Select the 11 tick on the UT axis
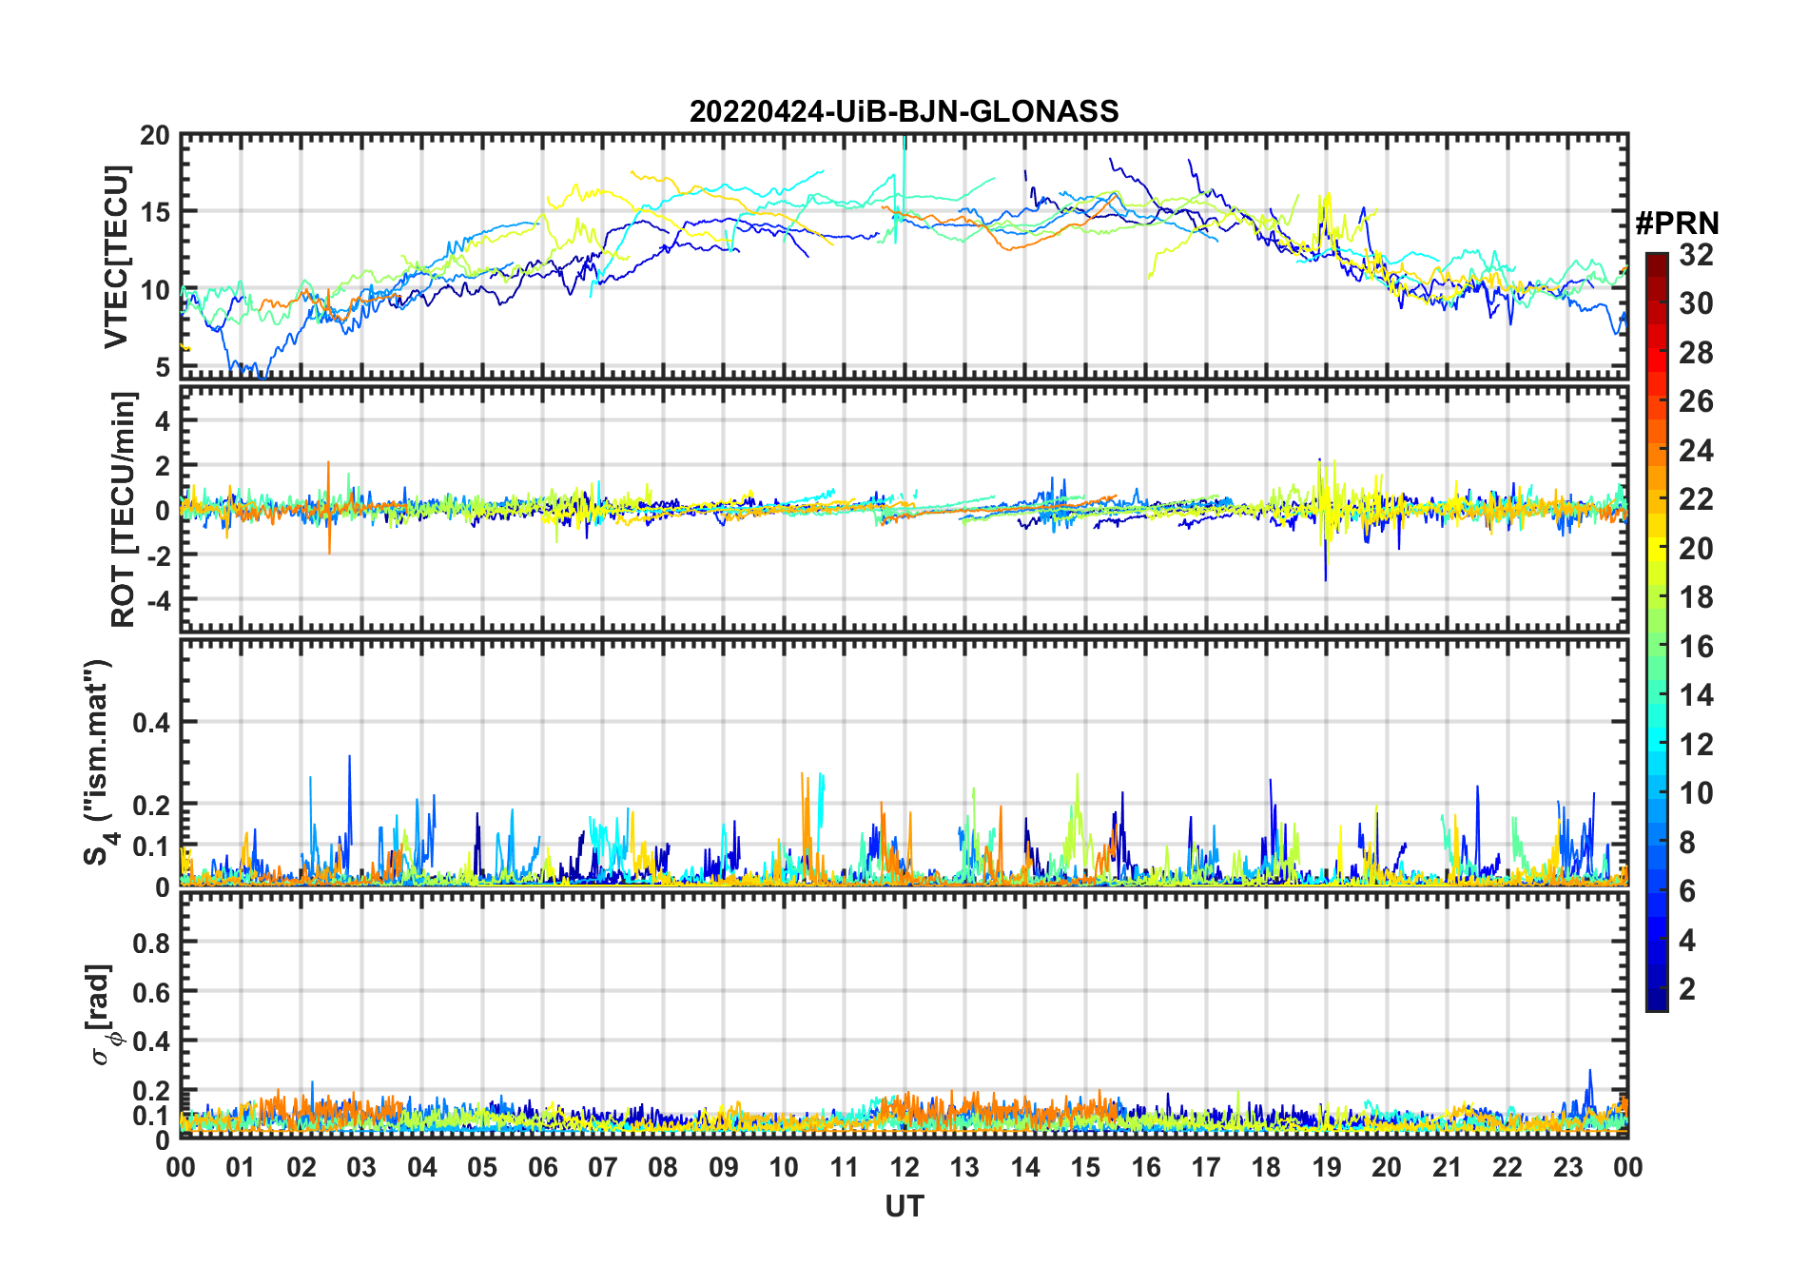This screenshot has width=1809, height=1265. (844, 1167)
